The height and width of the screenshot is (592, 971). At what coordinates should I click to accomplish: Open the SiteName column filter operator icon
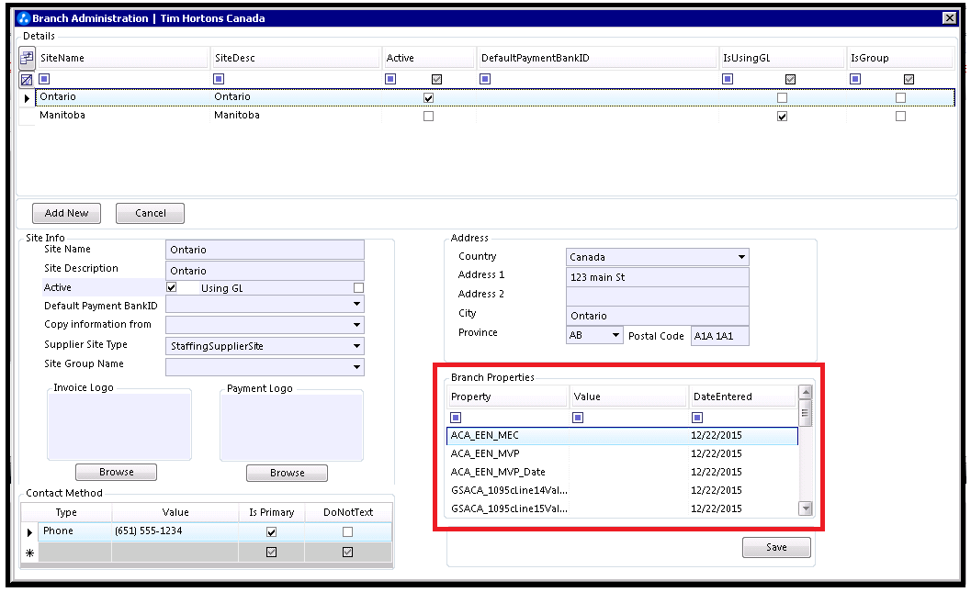[x=44, y=79]
